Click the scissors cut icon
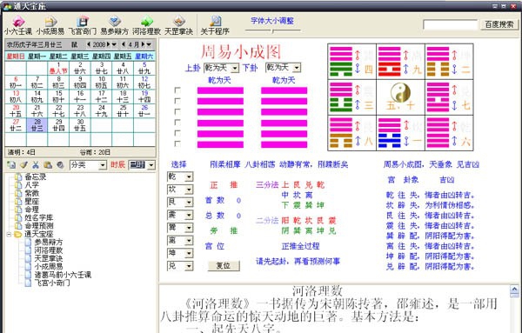The image size is (522, 333). click(36, 164)
